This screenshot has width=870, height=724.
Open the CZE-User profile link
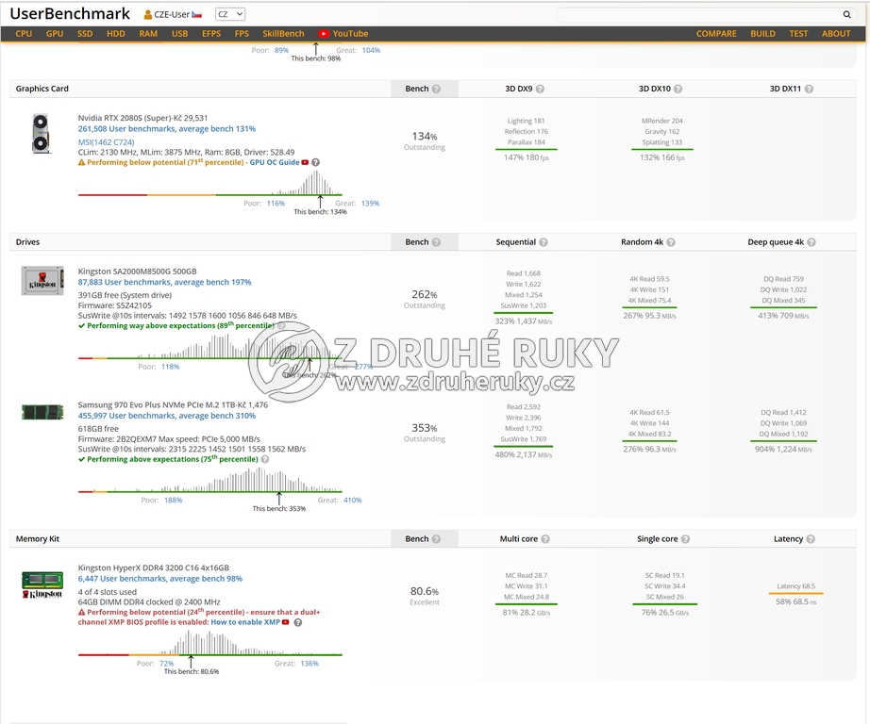[x=172, y=14]
